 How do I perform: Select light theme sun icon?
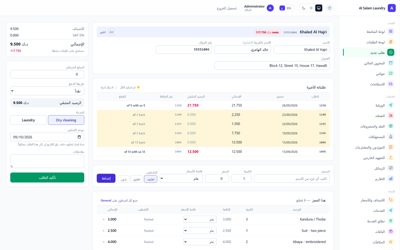point(311,8)
